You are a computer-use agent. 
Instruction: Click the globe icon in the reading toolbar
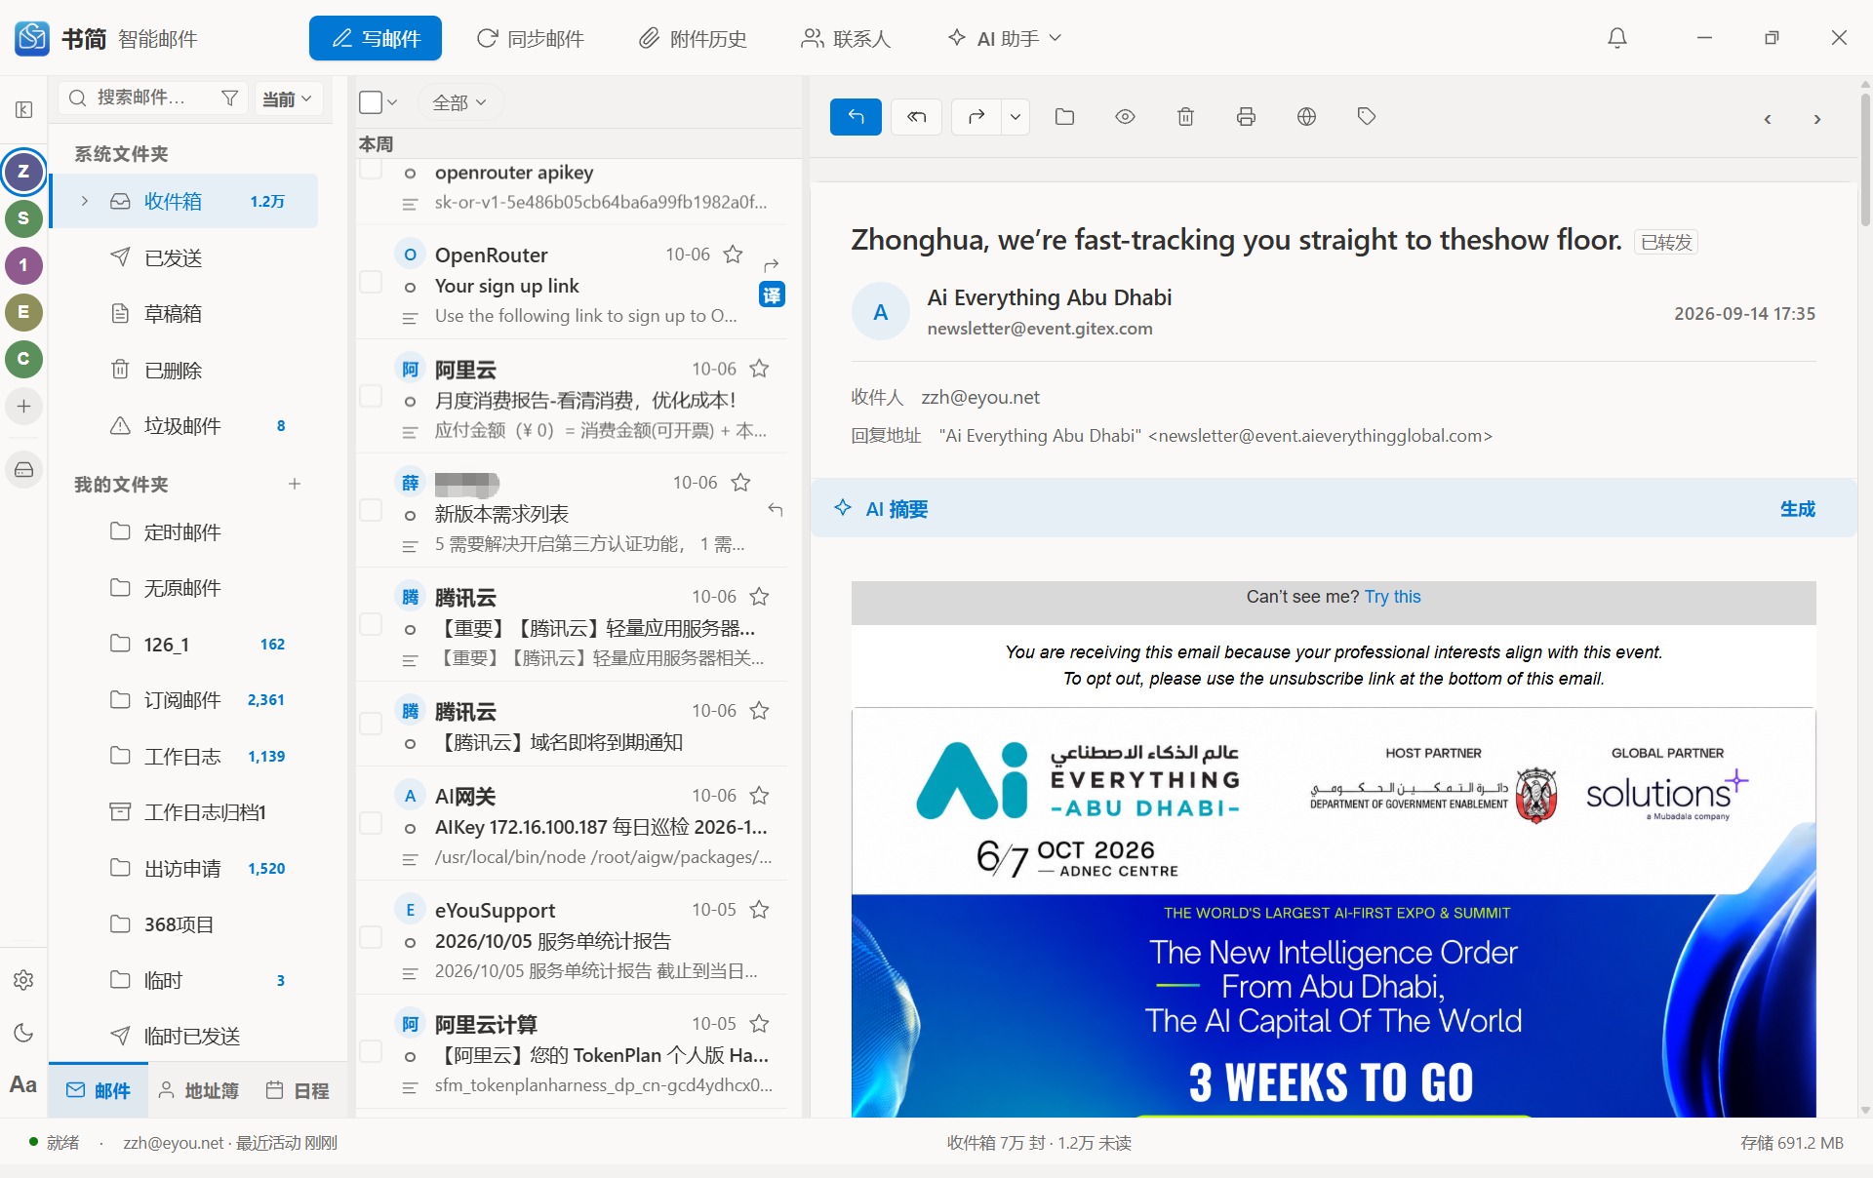coord(1306,117)
